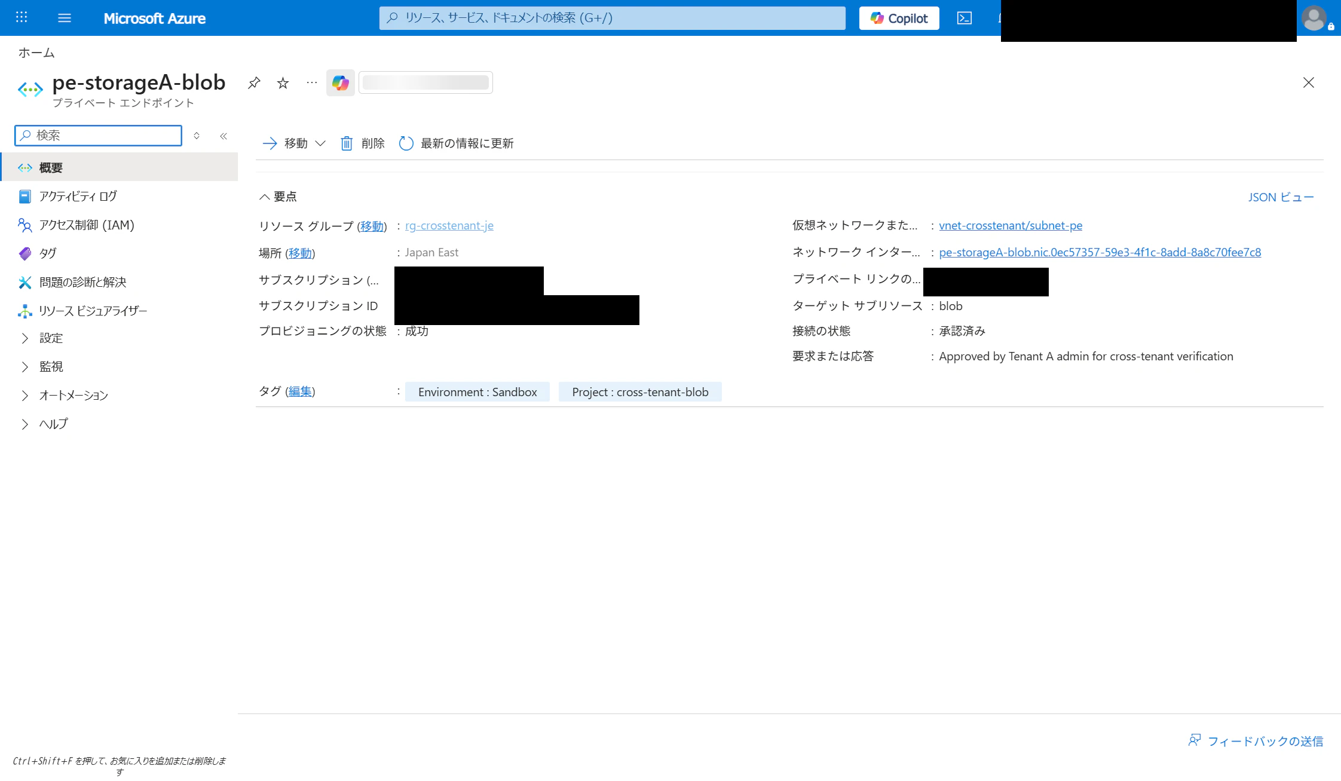Click フィードバックの送信 link

point(1256,741)
